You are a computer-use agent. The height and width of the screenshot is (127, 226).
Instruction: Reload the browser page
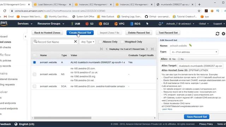click(5, 11)
